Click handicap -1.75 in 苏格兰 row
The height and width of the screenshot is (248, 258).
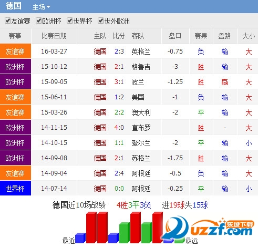[x=175, y=158]
